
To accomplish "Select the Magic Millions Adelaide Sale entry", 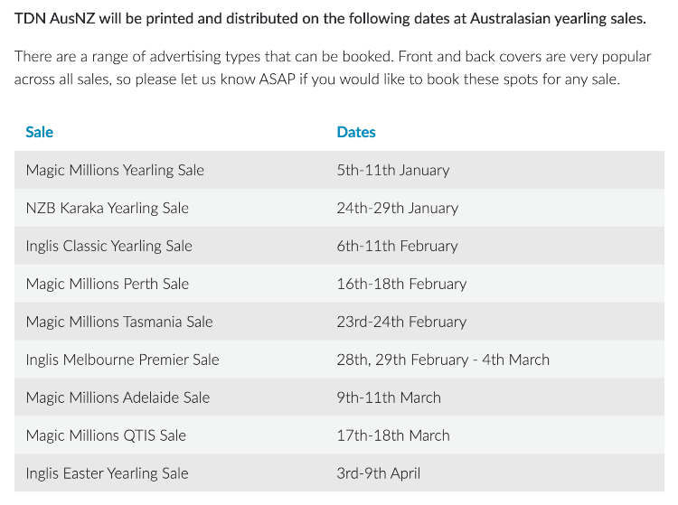I will [118, 397].
